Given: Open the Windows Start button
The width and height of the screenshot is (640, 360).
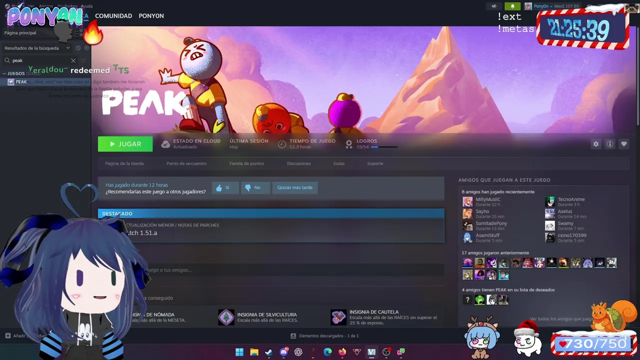Looking at the screenshot, I should coord(239,352).
